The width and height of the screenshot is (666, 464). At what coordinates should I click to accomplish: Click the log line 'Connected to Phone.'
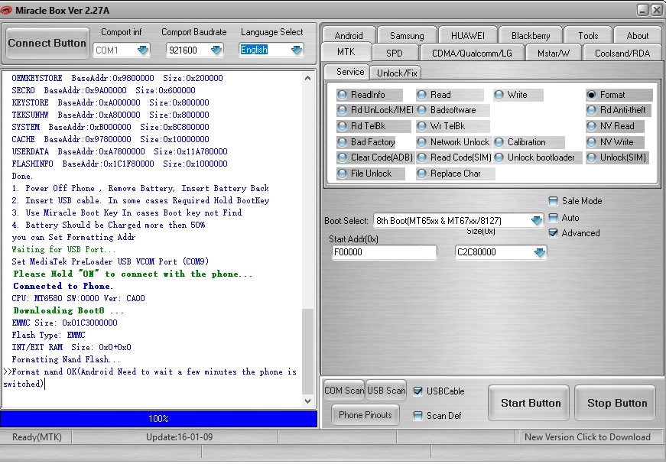tap(63, 286)
